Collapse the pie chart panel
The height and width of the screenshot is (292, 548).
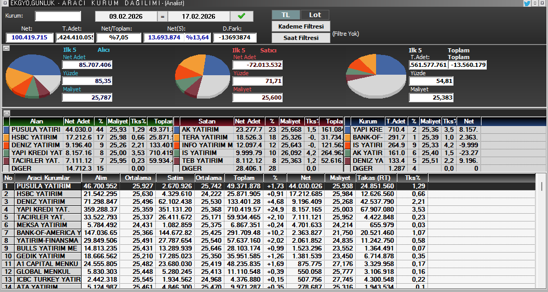coord(6,48)
